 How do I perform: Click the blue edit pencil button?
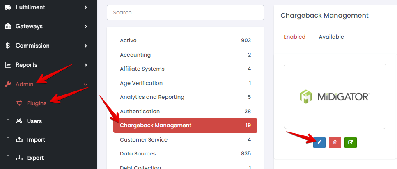tap(319, 142)
